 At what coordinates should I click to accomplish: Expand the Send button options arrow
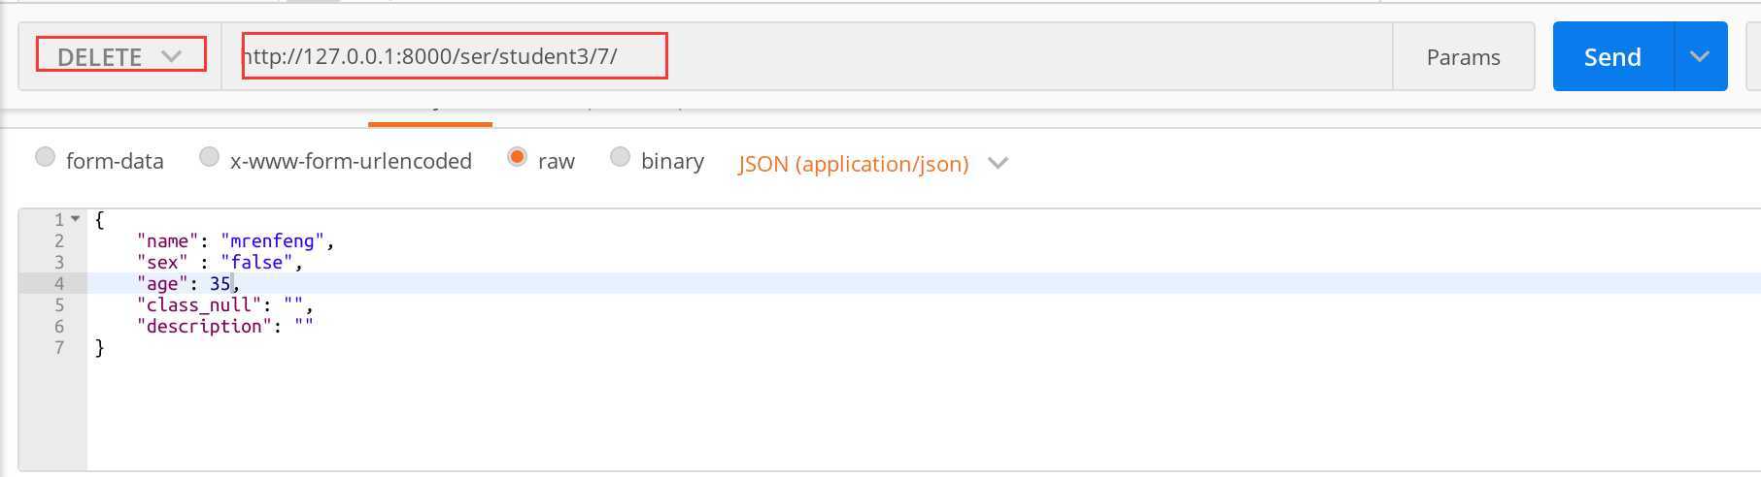click(1700, 57)
